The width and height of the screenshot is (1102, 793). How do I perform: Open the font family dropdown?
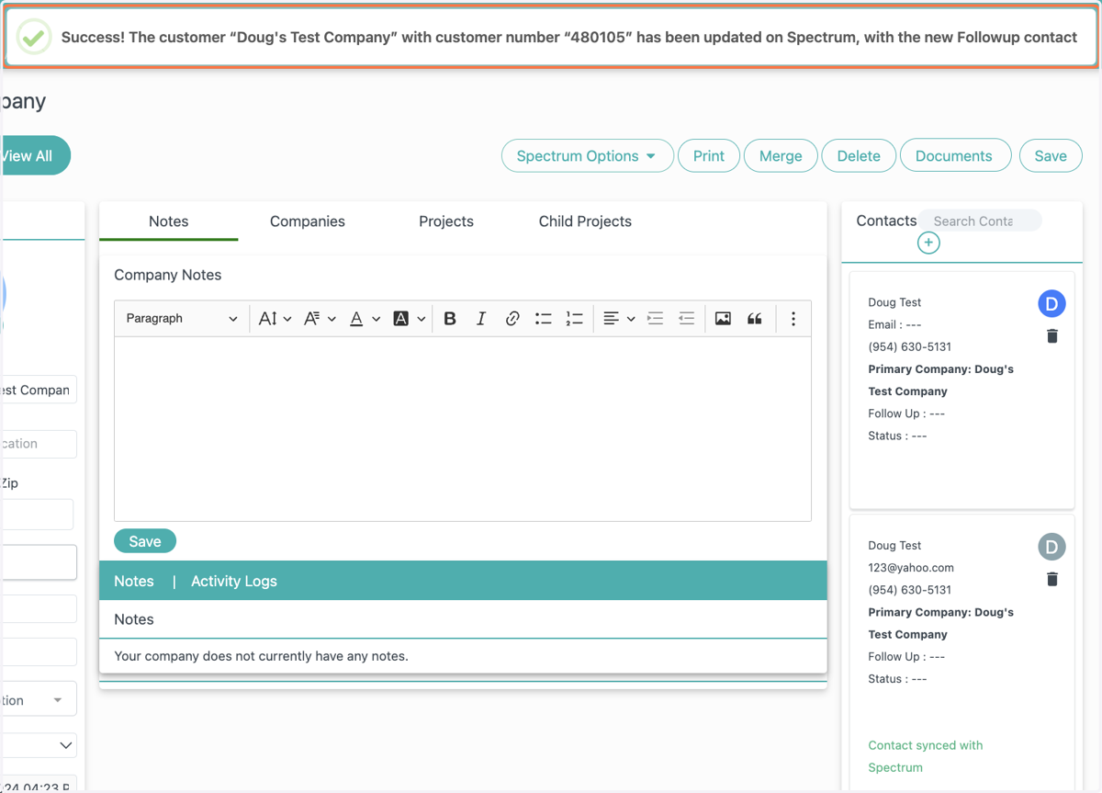320,319
